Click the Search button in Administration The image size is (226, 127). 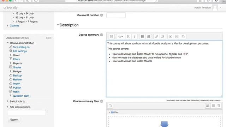14,120
